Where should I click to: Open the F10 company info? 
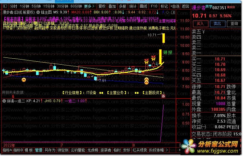154,6
